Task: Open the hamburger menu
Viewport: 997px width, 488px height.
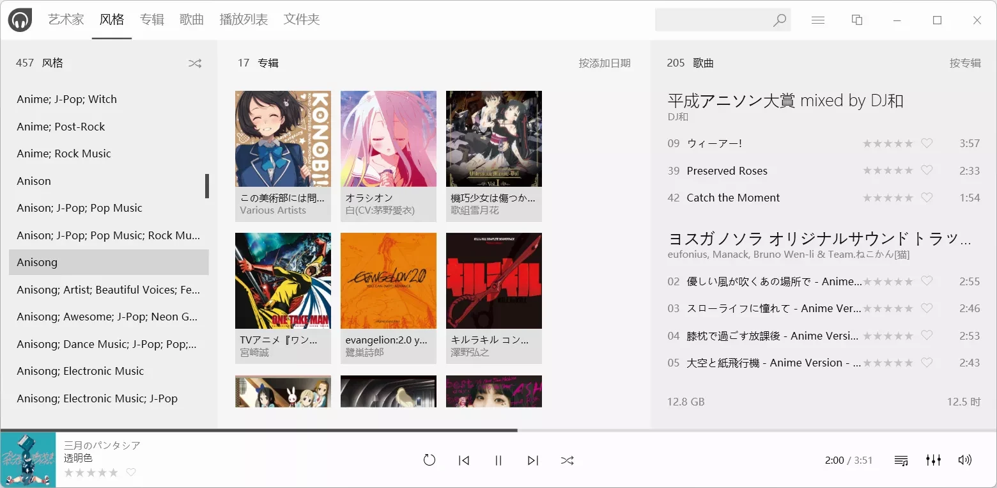Action: [817, 20]
